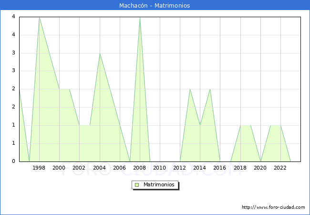Screen dimensions: 310x215
Task: Click the data peak at year 1998
Action: coord(39,17)
